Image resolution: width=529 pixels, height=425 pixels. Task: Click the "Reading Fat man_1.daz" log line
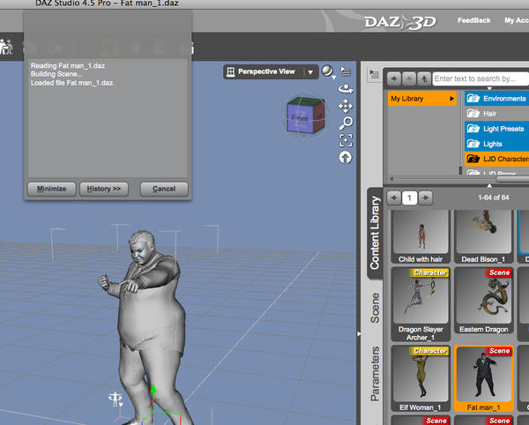click(x=68, y=66)
